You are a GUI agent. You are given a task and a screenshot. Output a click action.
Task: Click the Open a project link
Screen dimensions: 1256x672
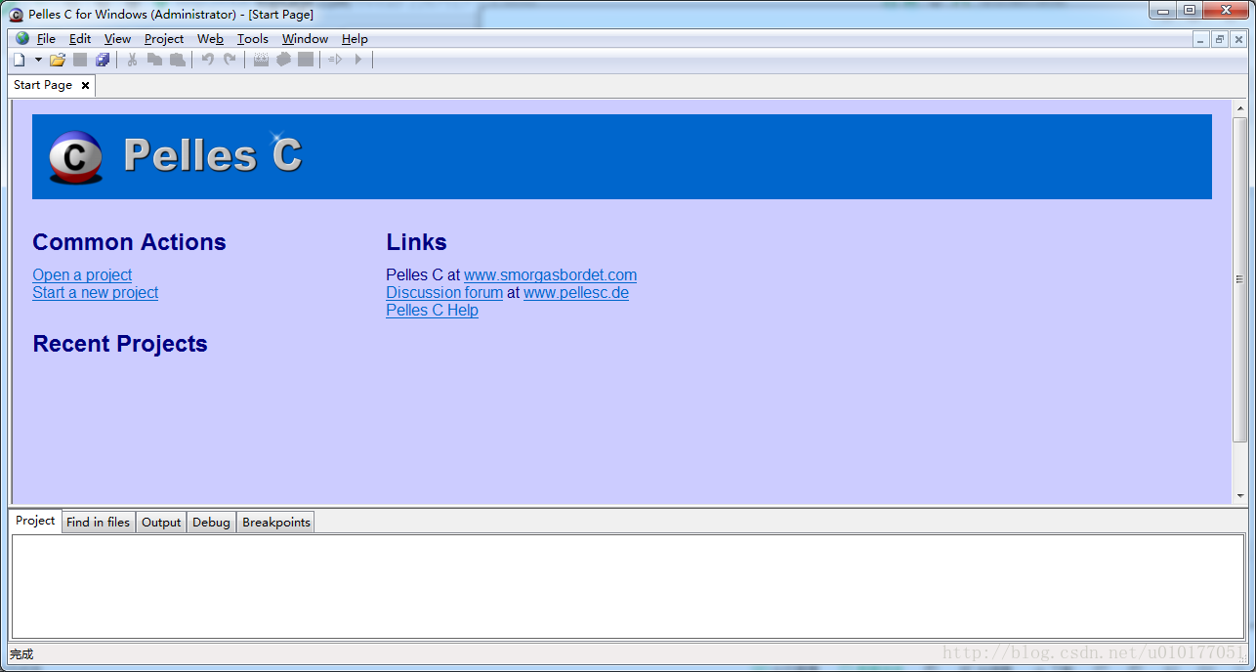pos(82,275)
